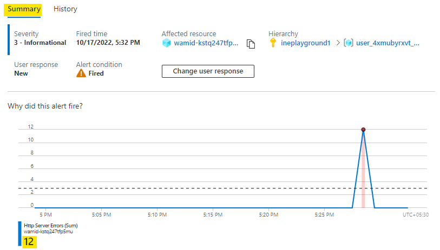Click the subscription key icon
Image resolution: width=440 pixels, height=250 pixels.
[273, 43]
